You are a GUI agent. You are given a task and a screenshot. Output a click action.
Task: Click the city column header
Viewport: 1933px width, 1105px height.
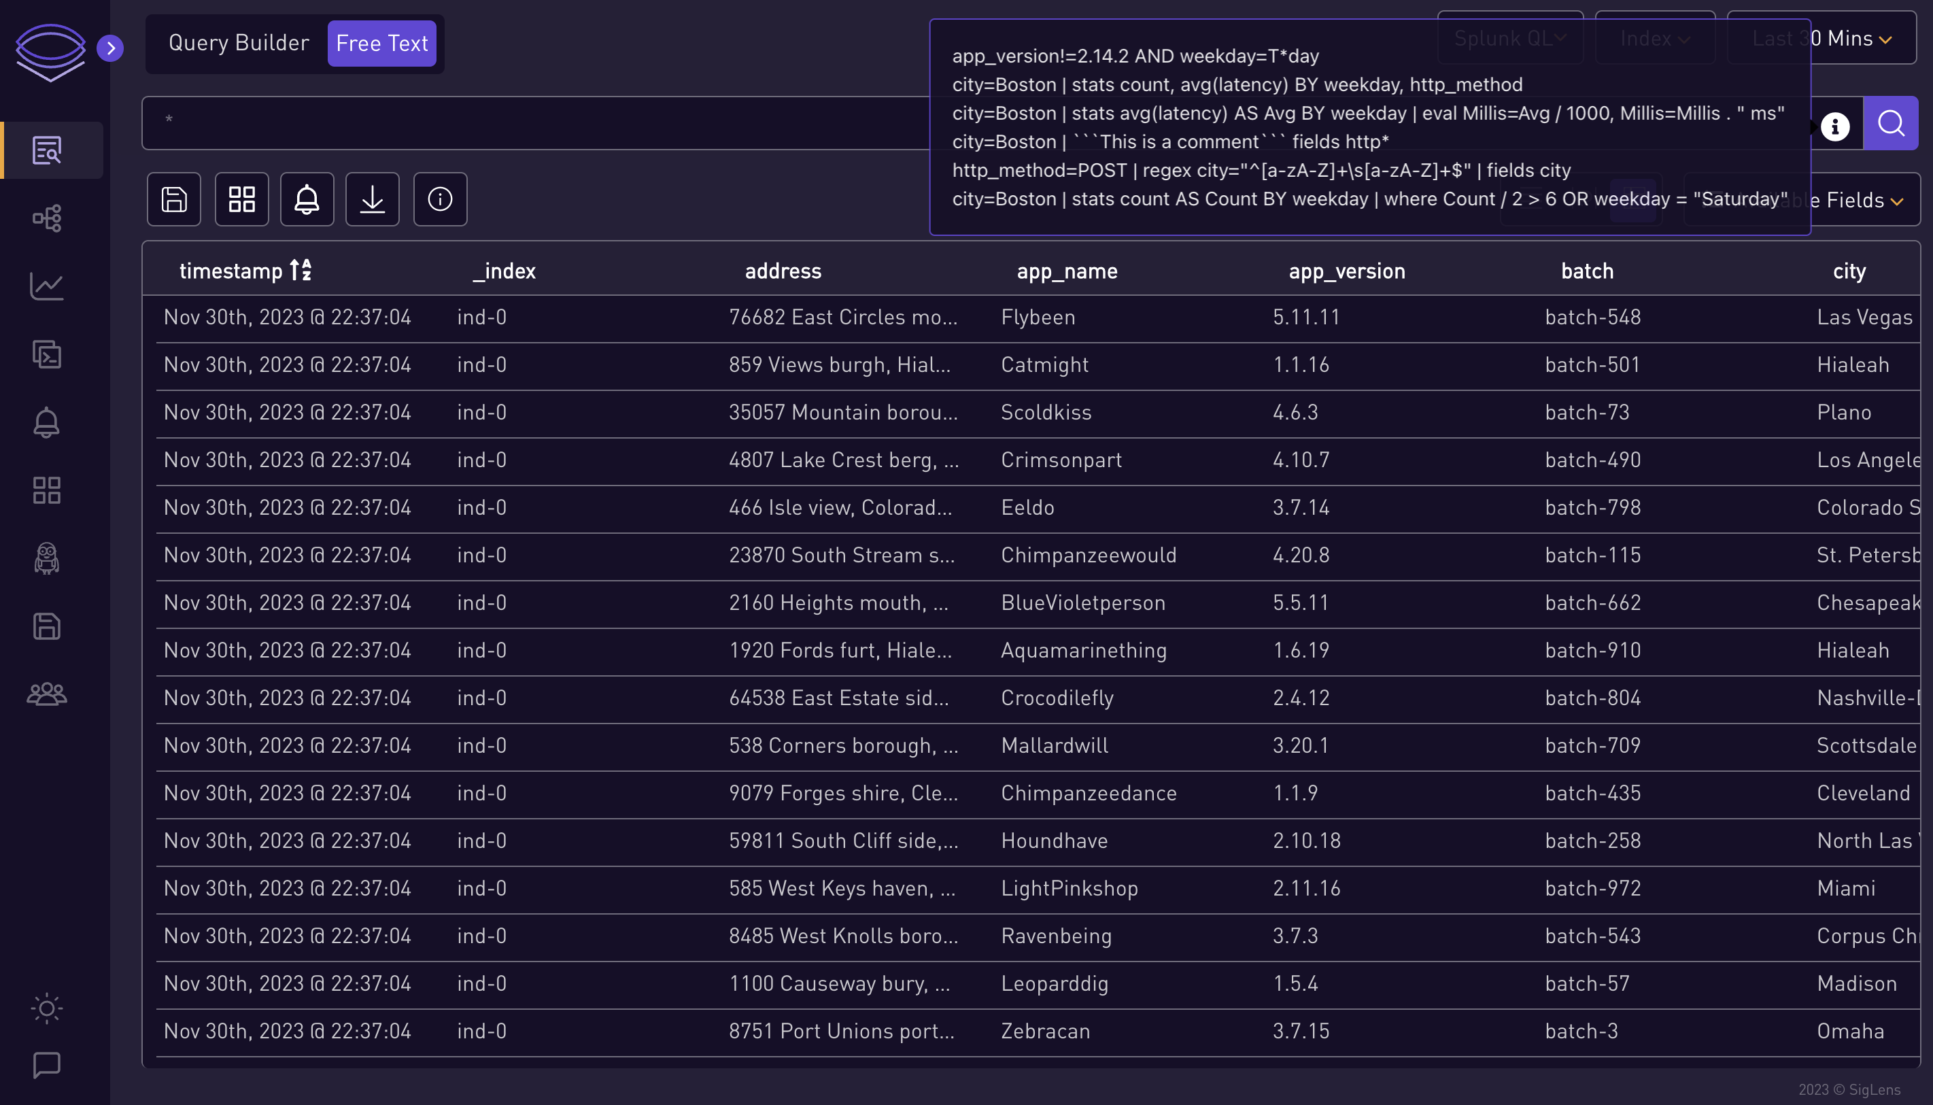coord(1849,271)
